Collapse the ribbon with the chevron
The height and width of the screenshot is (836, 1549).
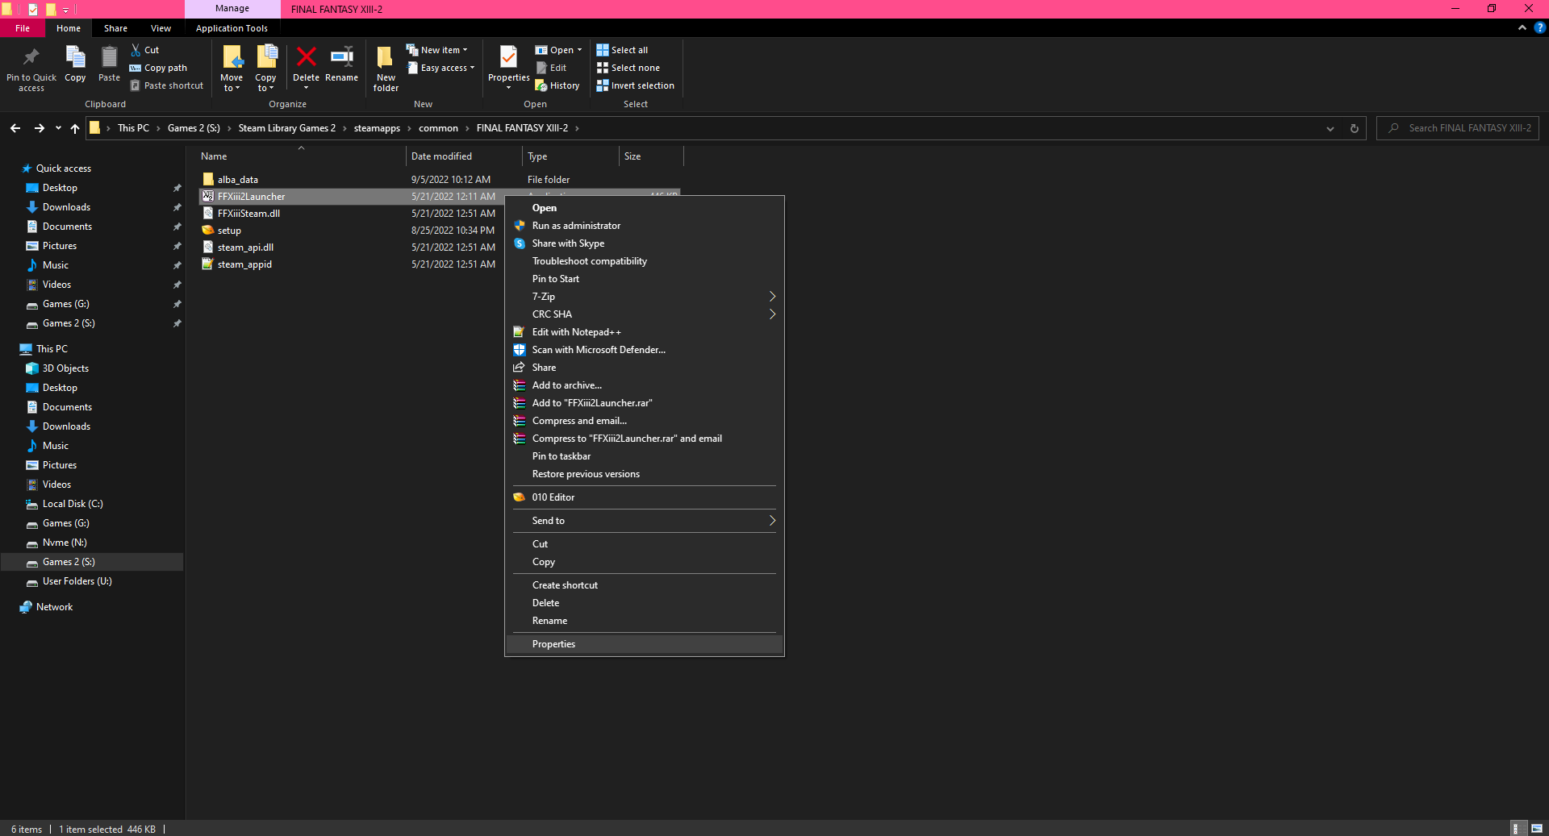point(1522,27)
